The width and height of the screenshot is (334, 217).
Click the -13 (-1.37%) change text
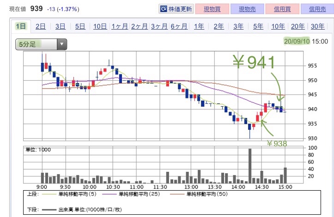coord(63,9)
